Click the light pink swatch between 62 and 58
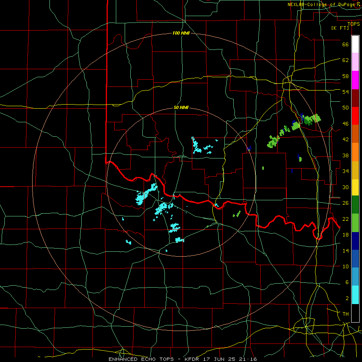The image size is (362, 362). 355,62
